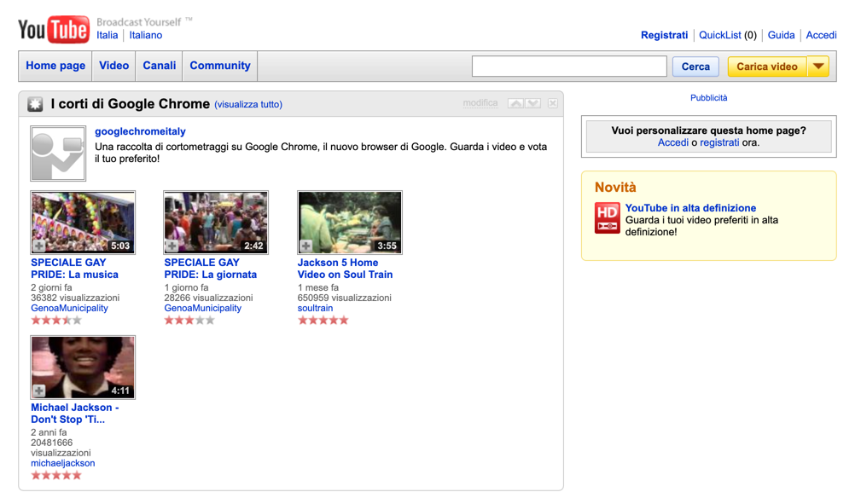Move the Google Chrome module up
Screen dimensions: 861x498
(x=515, y=103)
